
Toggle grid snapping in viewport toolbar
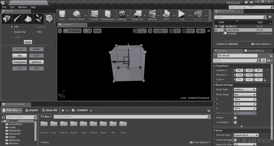click(x=160, y=31)
